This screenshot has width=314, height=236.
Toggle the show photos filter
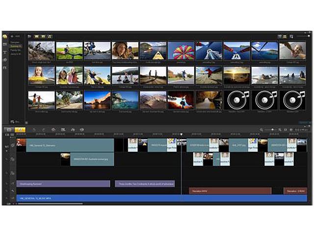pos(44,36)
